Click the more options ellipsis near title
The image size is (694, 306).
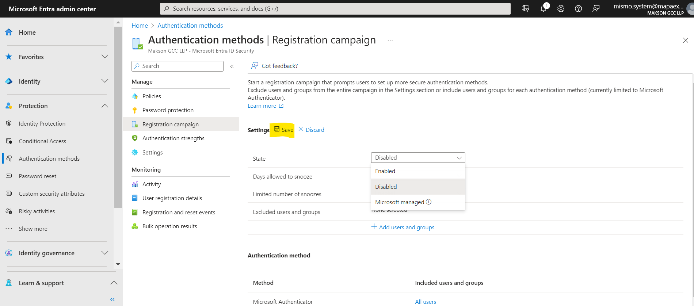click(x=390, y=40)
